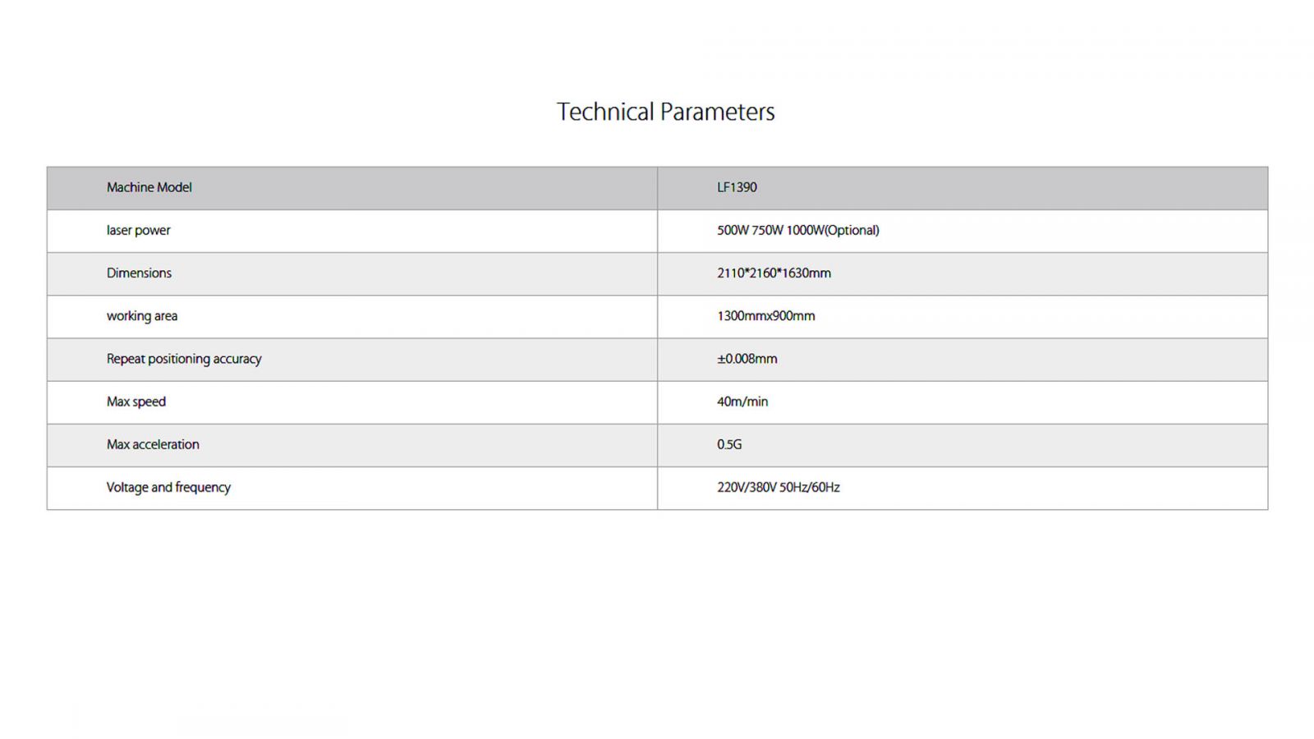Click the word Technical in the title
The image size is (1314, 739).
(605, 112)
